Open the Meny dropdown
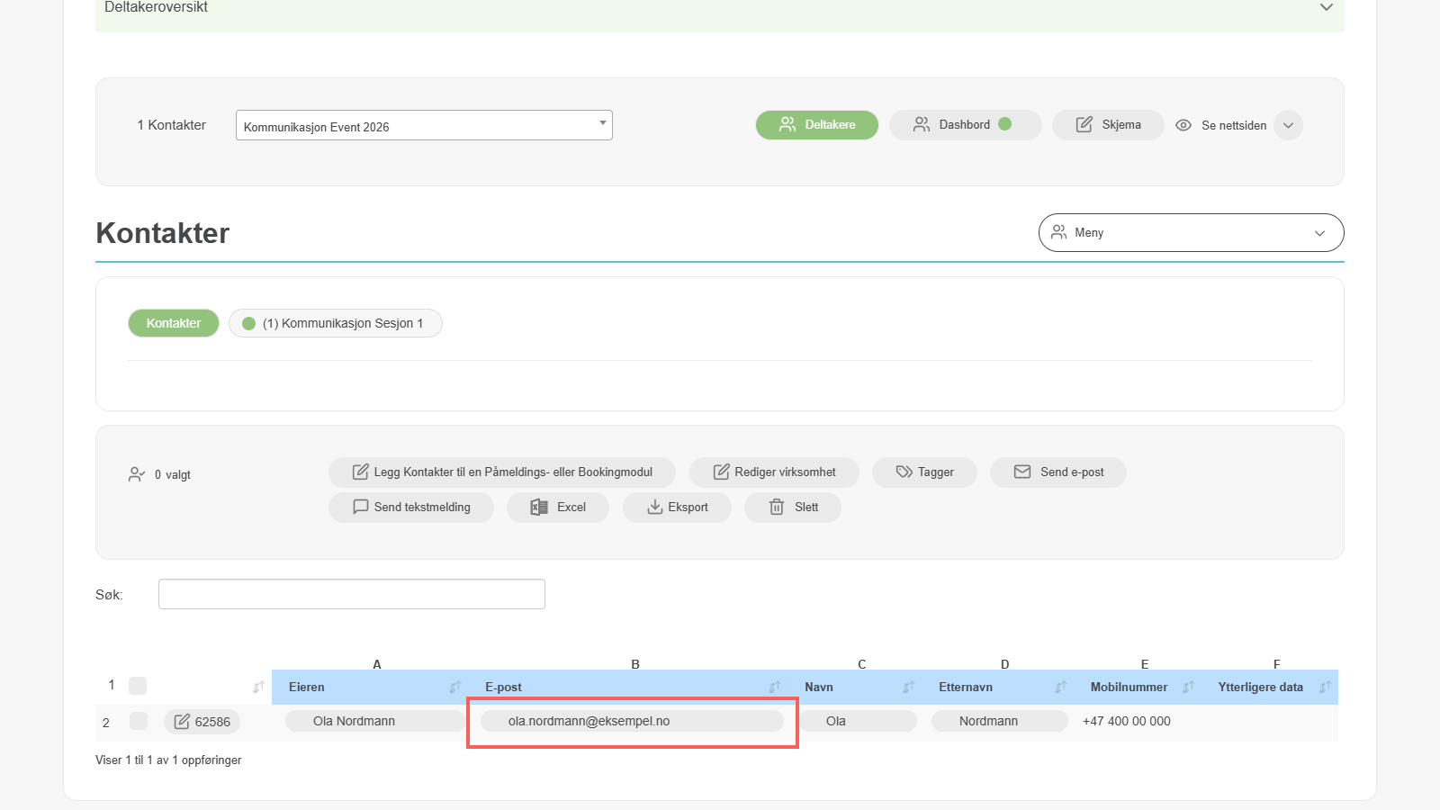 point(1191,232)
